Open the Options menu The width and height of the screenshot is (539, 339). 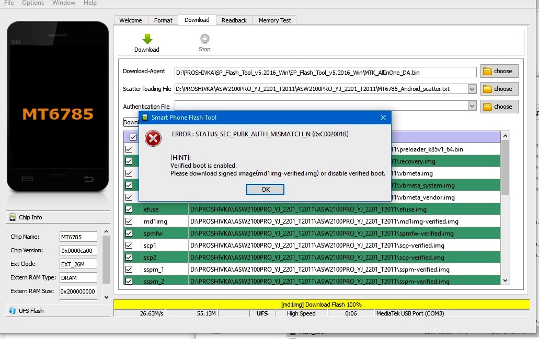point(33,3)
